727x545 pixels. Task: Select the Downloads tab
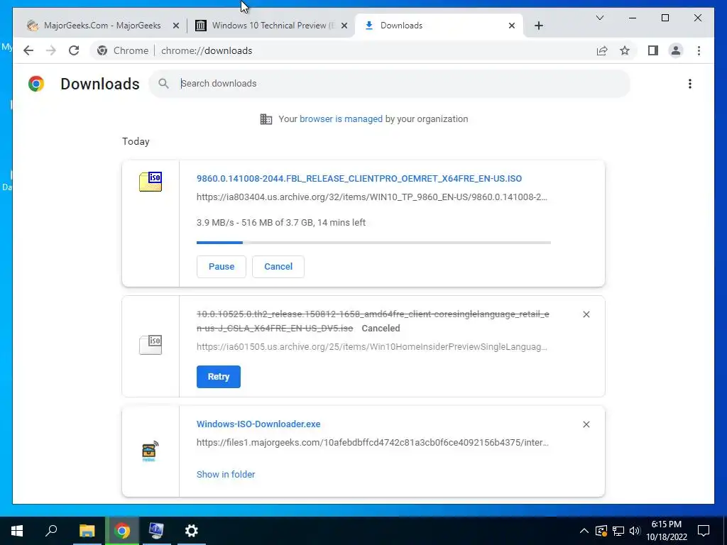(439, 26)
